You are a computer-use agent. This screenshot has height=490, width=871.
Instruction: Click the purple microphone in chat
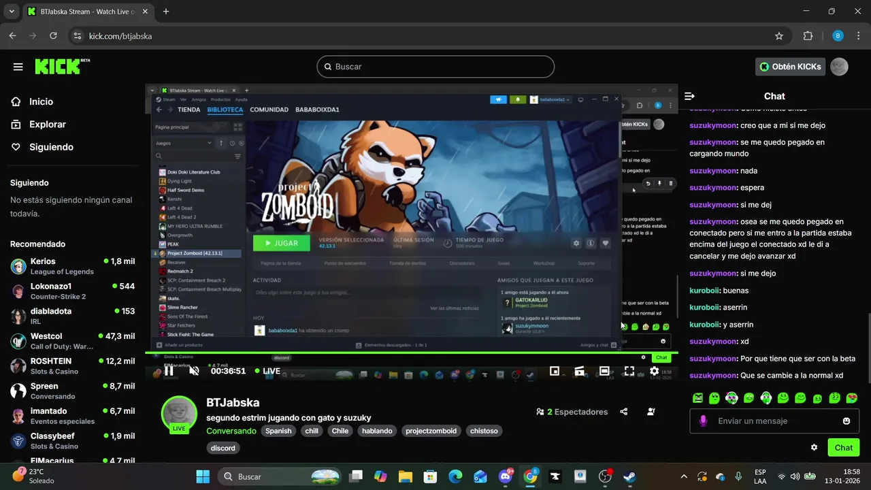pos(703,421)
